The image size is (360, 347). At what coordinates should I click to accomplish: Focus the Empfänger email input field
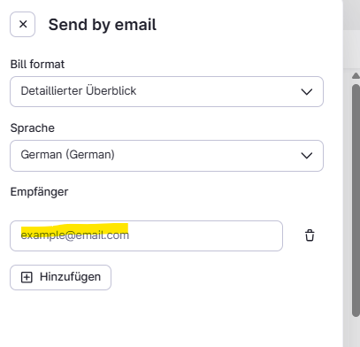pyautogui.click(x=146, y=235)
